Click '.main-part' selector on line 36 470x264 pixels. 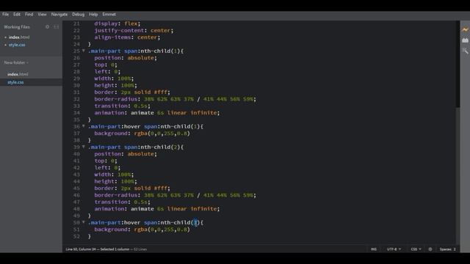coord(104,126)
